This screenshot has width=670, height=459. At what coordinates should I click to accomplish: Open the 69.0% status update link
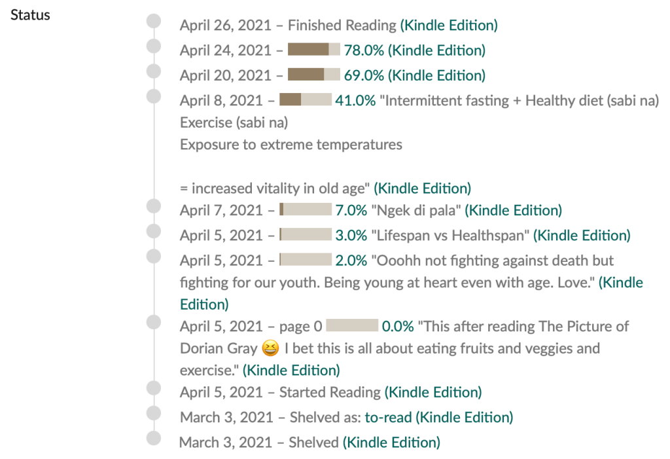pyautogui.click(x=364, y=75)
